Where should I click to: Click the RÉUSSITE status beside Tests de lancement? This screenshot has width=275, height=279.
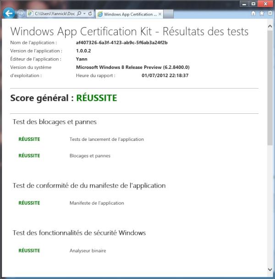click(29, 139)
